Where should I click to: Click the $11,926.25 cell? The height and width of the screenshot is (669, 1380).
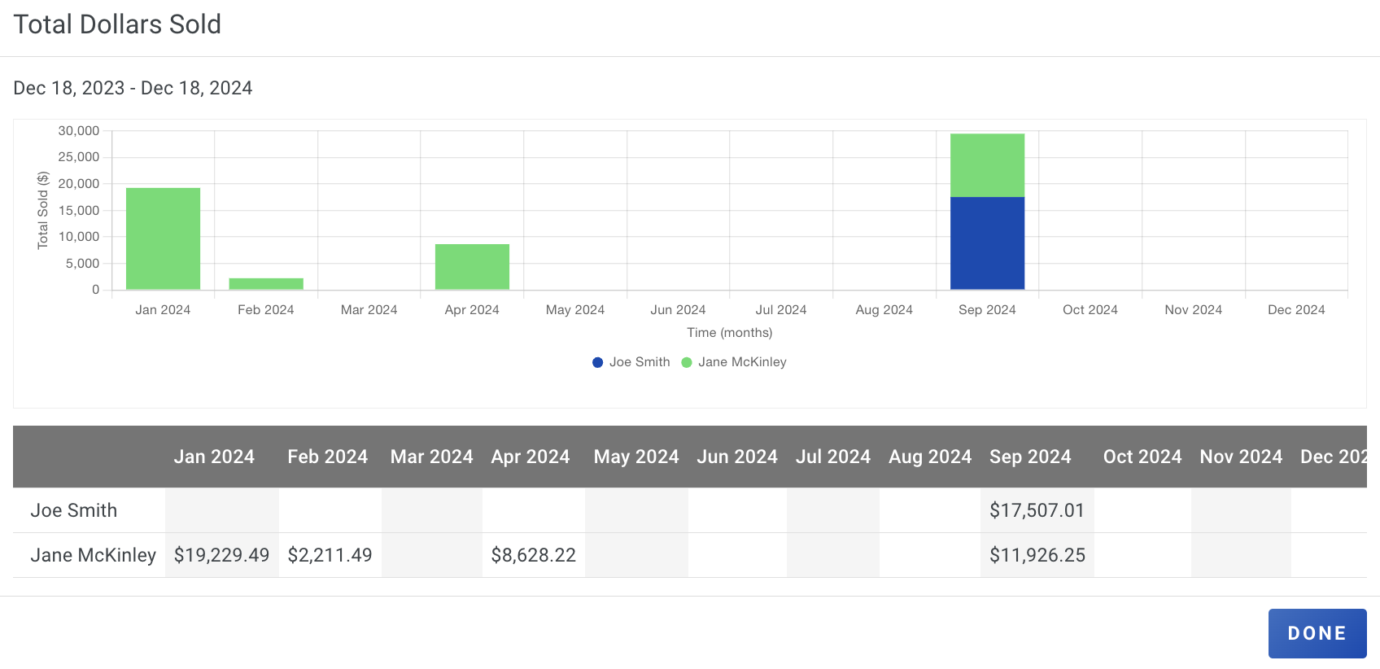click(x=1037, y=555)
